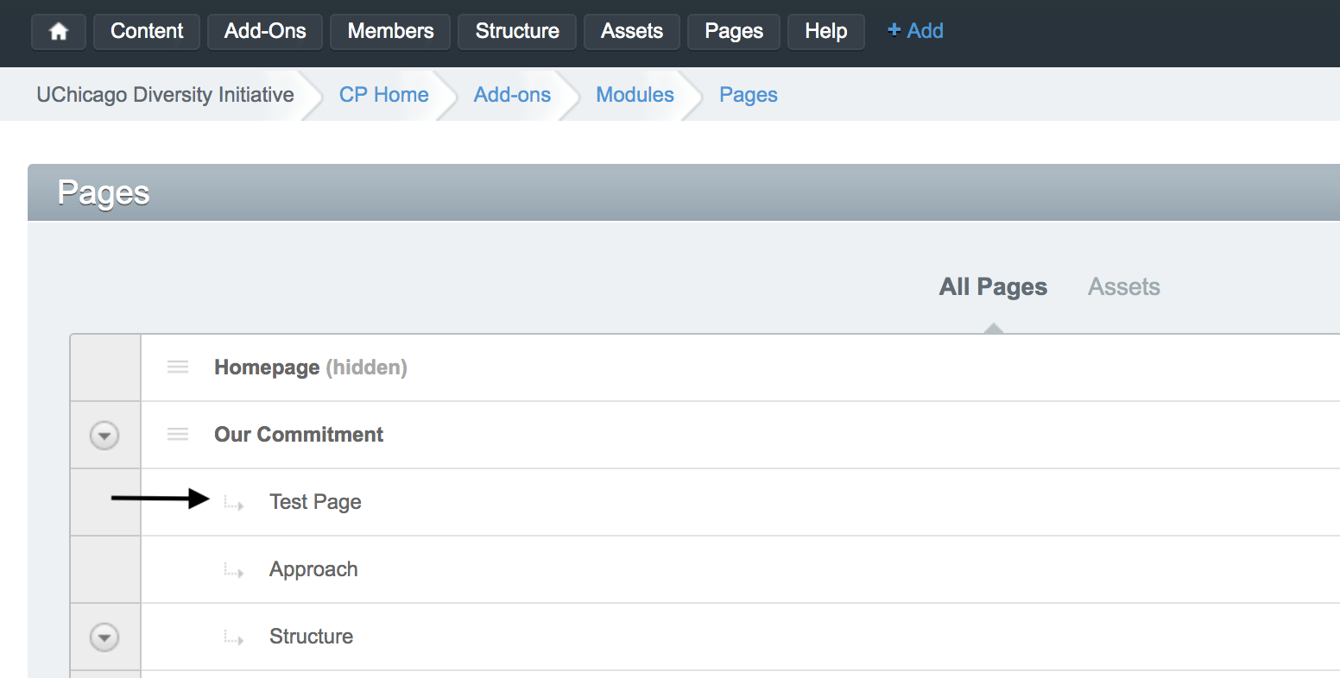Click the home icon button
This screenshot has width=1340, height=678.
pyautogui.click(x=59, y=32)
